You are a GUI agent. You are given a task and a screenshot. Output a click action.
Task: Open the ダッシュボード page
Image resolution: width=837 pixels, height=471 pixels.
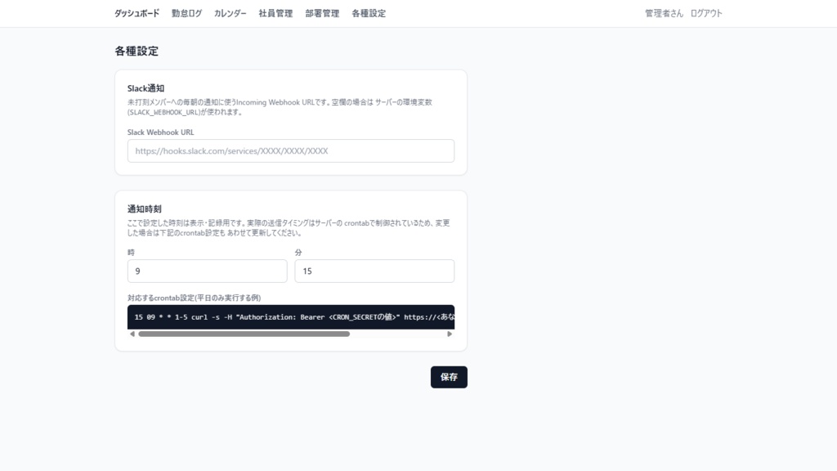(x=137, y=13)
